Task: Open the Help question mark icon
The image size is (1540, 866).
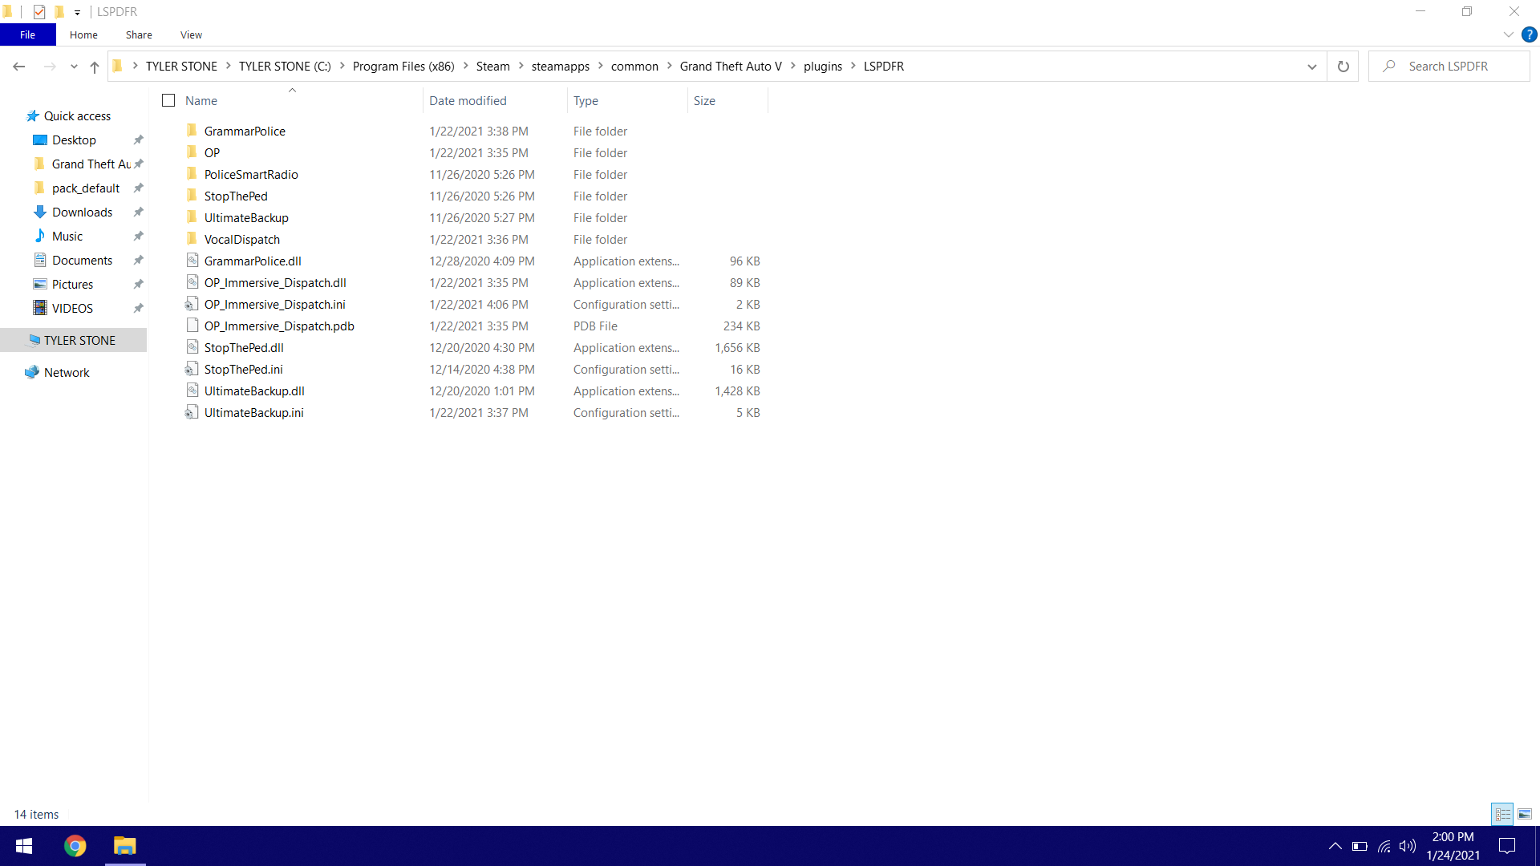Action: 1530,34
